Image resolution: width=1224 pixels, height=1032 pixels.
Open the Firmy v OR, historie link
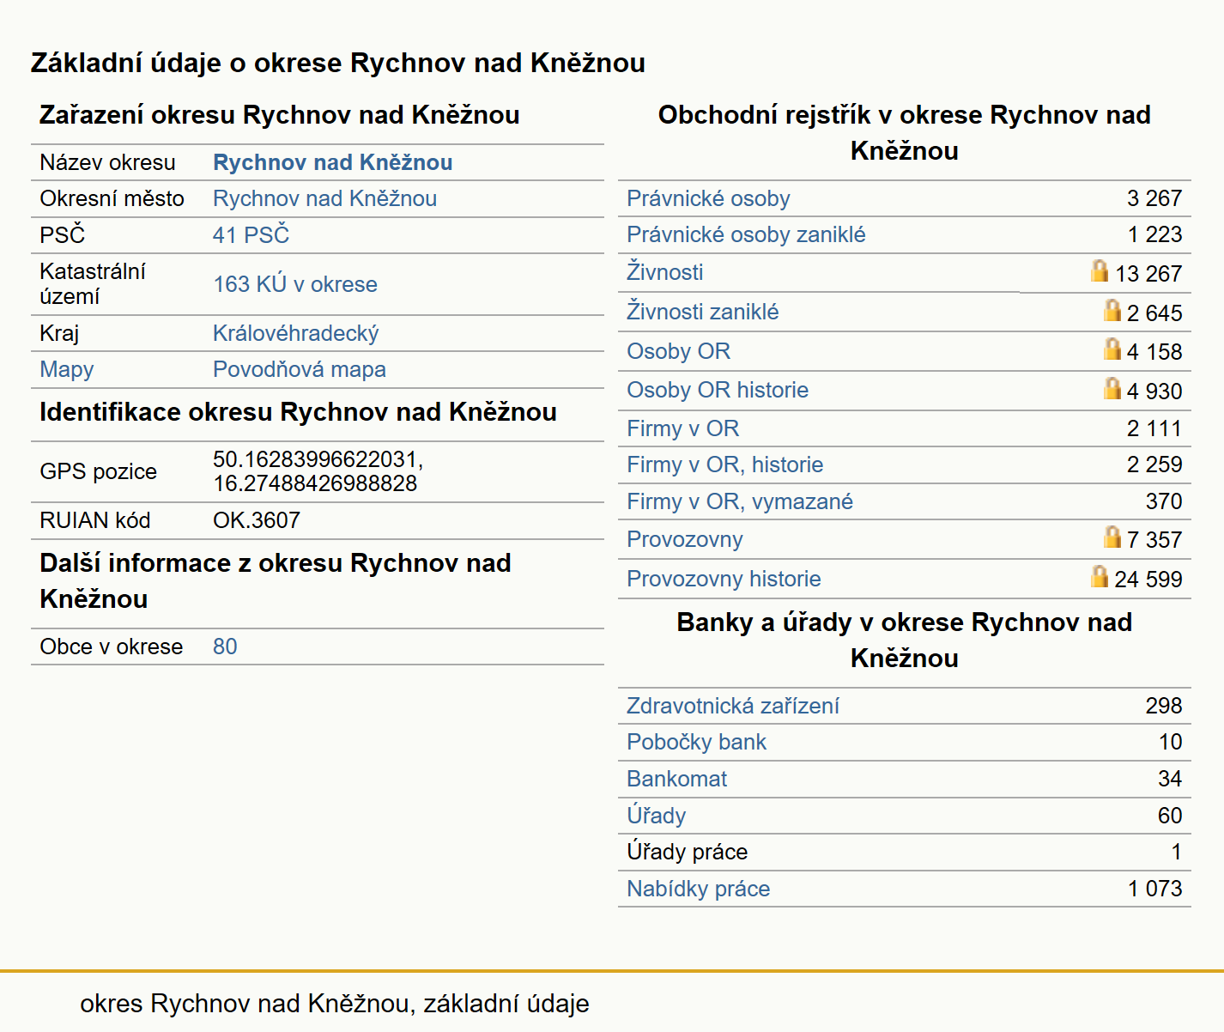725,464
